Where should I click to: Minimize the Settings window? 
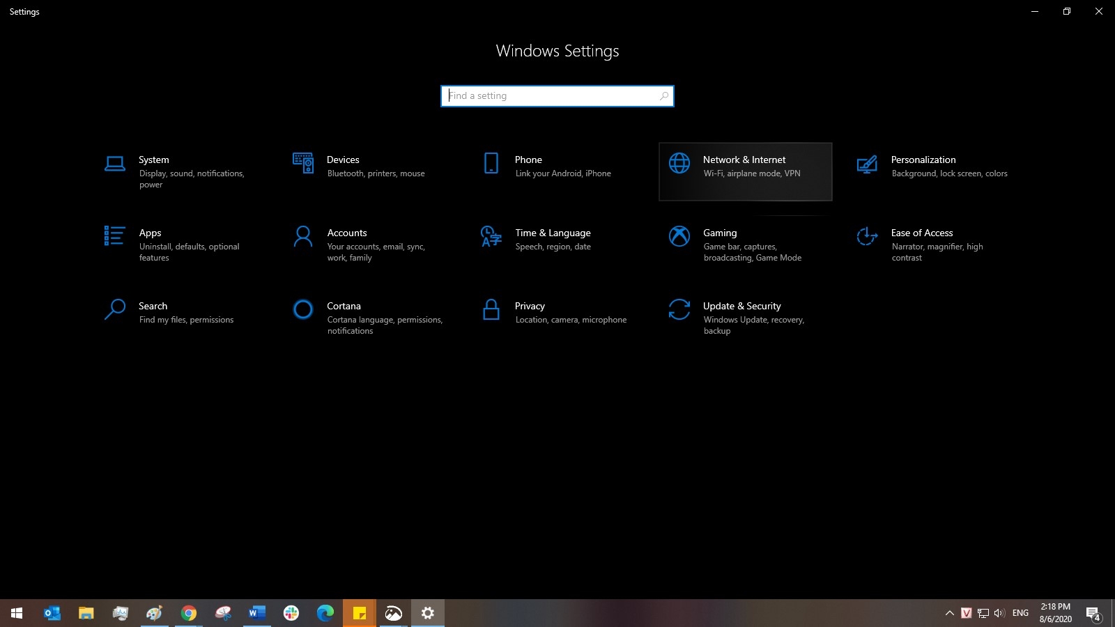(x=1035, y=11)
